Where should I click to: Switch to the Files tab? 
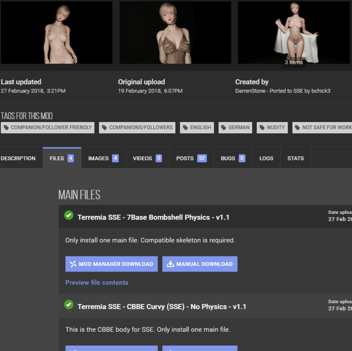click(x=62, y=158)
